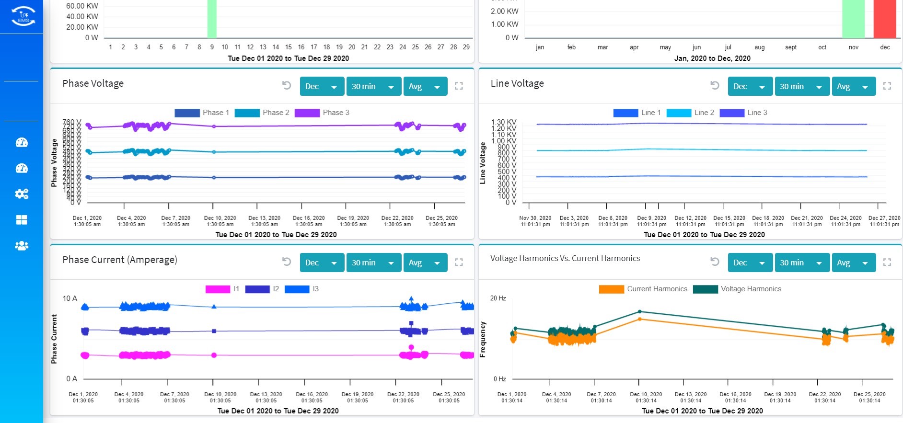The height and width of the screenshot is (423, 903).
Task: Open the users group icon in the sidebar
Action: [x=22, y=246]
